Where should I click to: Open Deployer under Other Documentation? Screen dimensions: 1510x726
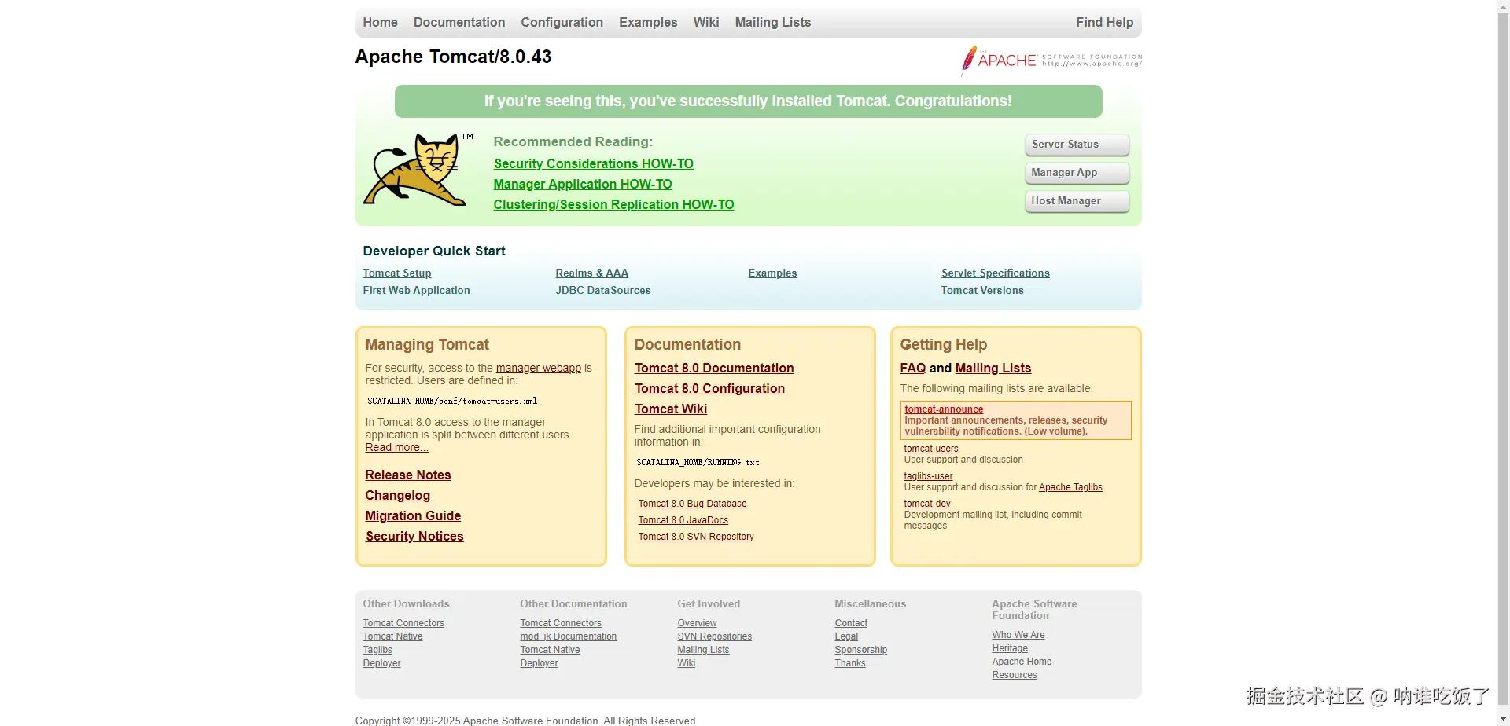(539, 663)
